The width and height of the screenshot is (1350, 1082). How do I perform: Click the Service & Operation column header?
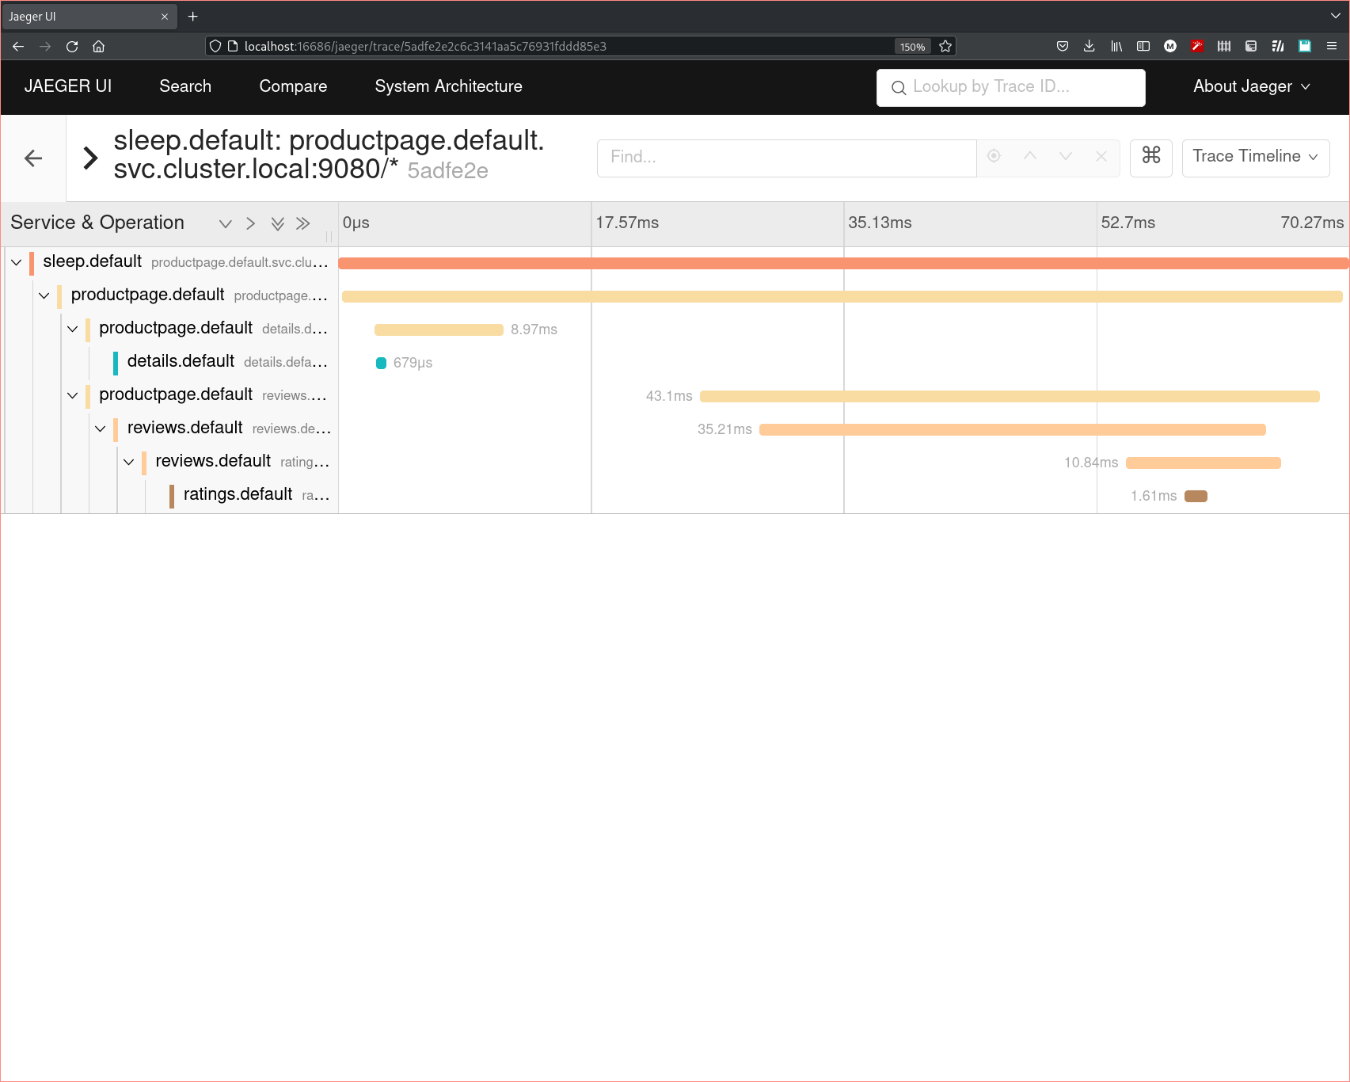tap(97, 223)
